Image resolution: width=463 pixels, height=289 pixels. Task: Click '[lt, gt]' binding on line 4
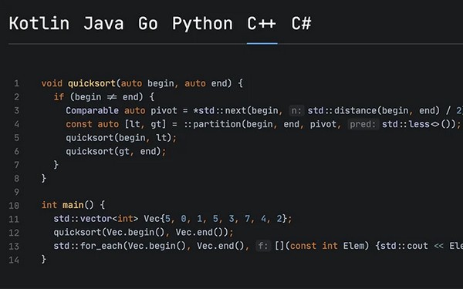pos(145,124)
